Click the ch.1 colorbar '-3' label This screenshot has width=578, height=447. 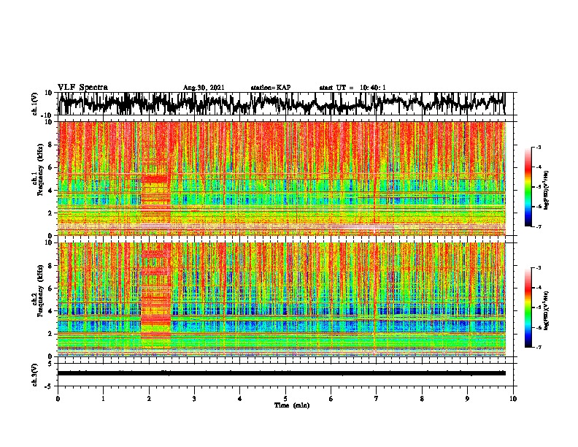tap(538, 147)
